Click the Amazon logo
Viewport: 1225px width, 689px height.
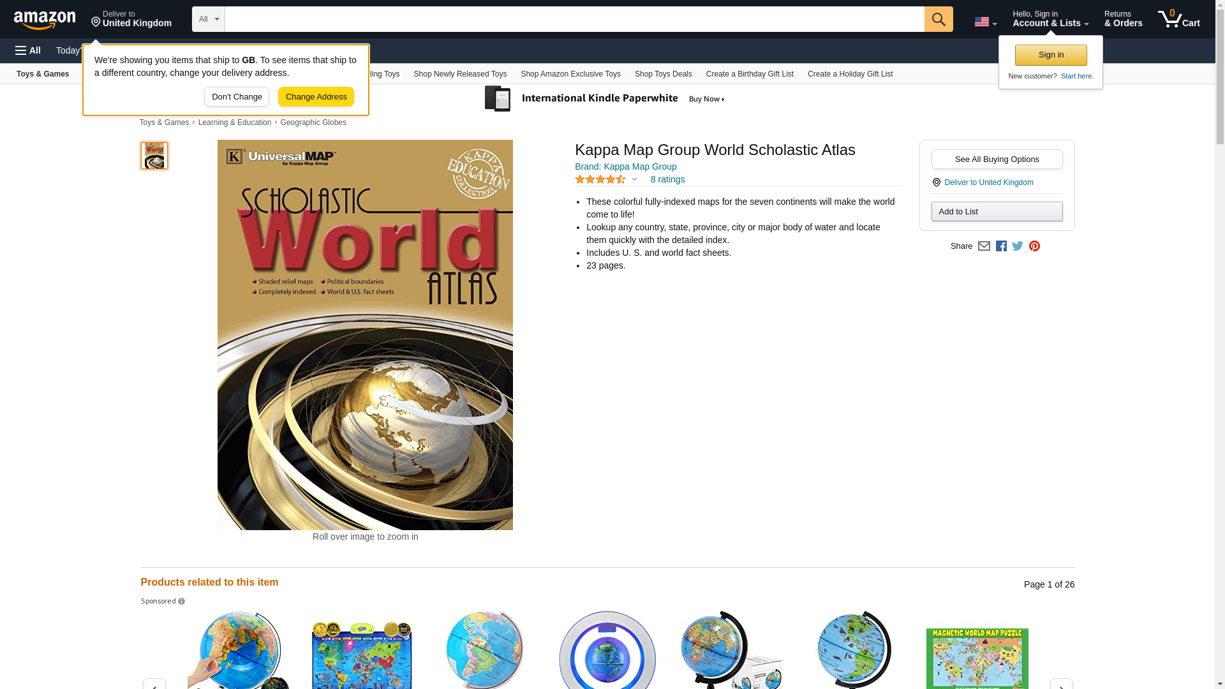pyautogui.click(x=45, y=20)
